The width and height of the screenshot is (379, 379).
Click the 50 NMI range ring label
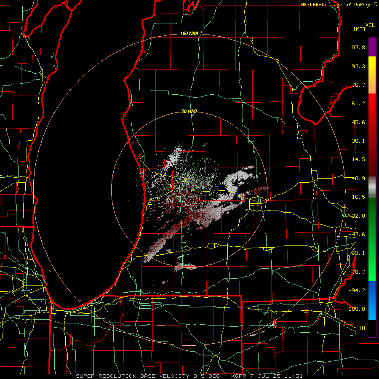click(x=189, y=111)
